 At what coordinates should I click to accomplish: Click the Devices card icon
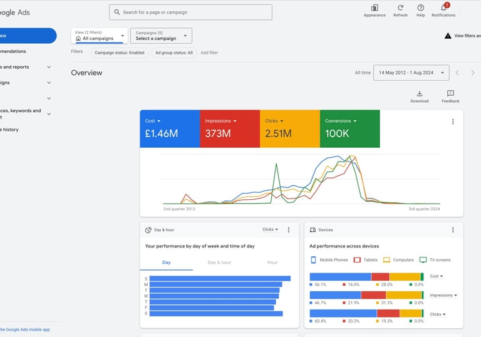[313, 230]
